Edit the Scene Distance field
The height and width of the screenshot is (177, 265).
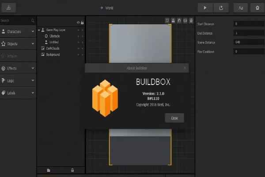[x=249, y=42]
